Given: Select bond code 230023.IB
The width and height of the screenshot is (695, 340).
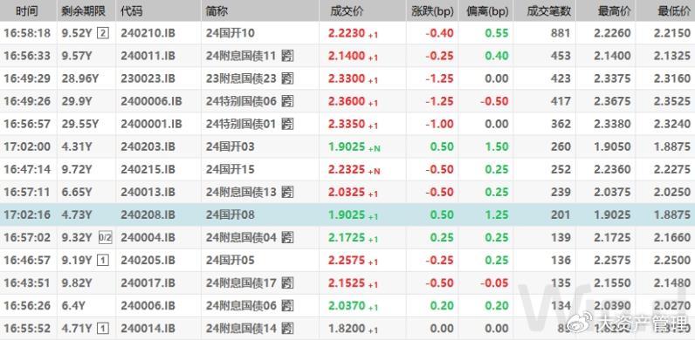Looking at the screenshot, I should (x=148, y=78).
